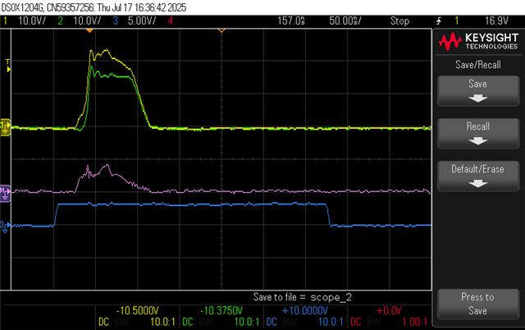Open the Recall softkey menu
This screenshot has width=525, height=330.
(x=478, y=133)
